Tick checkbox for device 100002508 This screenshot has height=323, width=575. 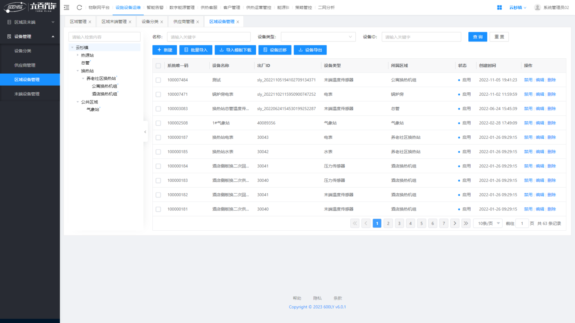click(x=158, y=123)
